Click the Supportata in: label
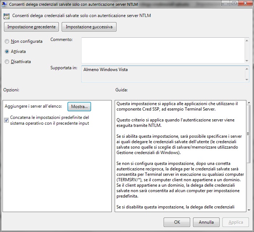The width and height of the screenshot is (254, 232). 64,68
